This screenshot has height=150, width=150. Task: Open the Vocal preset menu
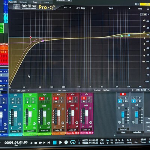[111, 8]
